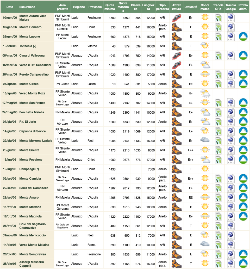Select dislivello value 1528

(137, 198)
